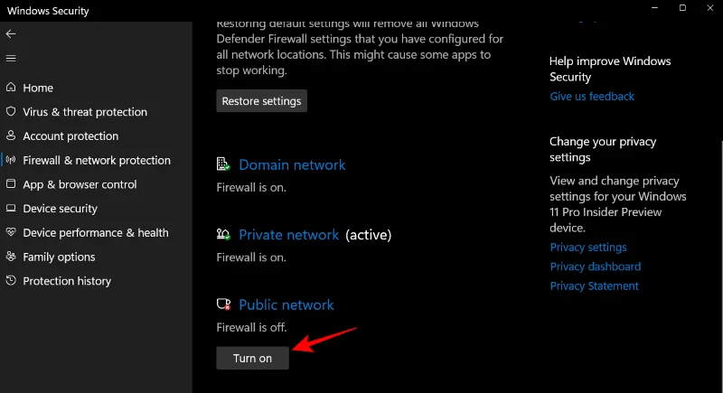
Task: Click 'Firewall is on.' under Private network
Action: [251, 257]
